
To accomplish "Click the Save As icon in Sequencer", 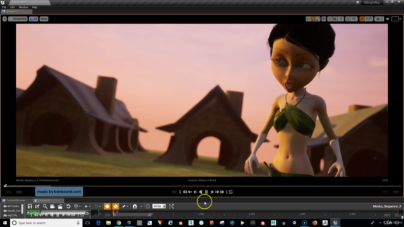I will tap(37, 206).
